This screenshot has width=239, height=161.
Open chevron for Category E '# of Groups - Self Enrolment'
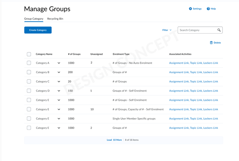pyautogui.click(x=59, y=100)
